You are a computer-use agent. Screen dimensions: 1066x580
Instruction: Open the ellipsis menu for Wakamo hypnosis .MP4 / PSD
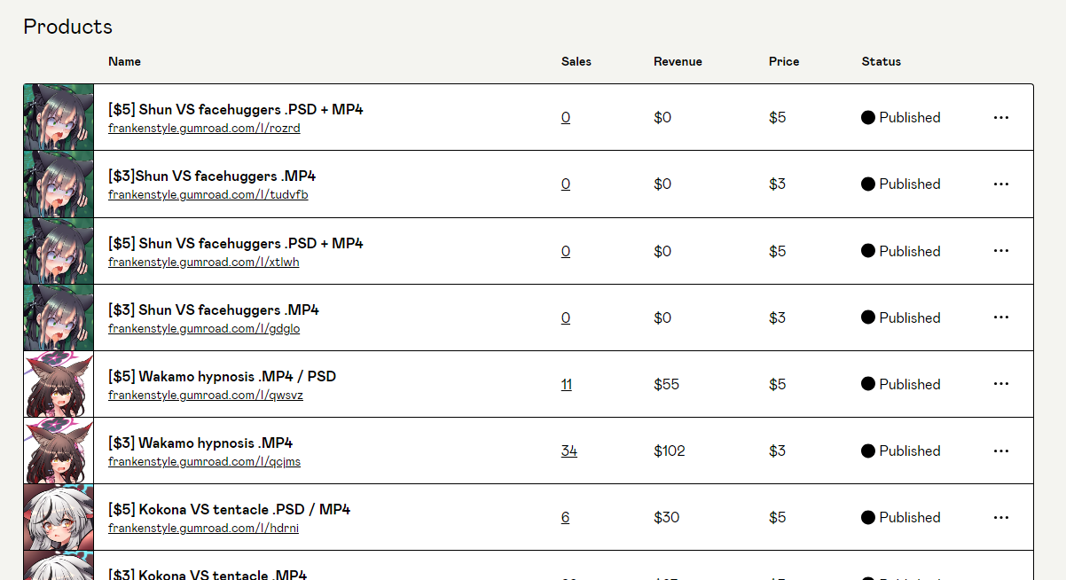click(1001, 384)
